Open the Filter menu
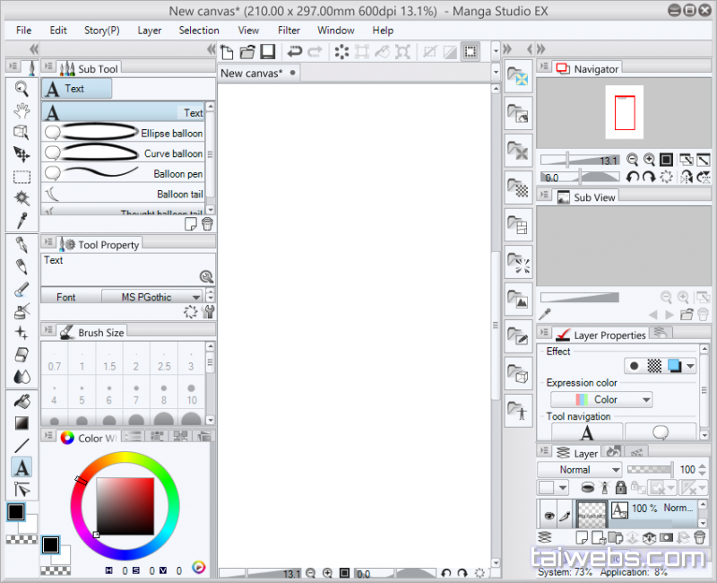Image resolution: width=717 pixels, height=583 pixels. click(x=289, y=30)
